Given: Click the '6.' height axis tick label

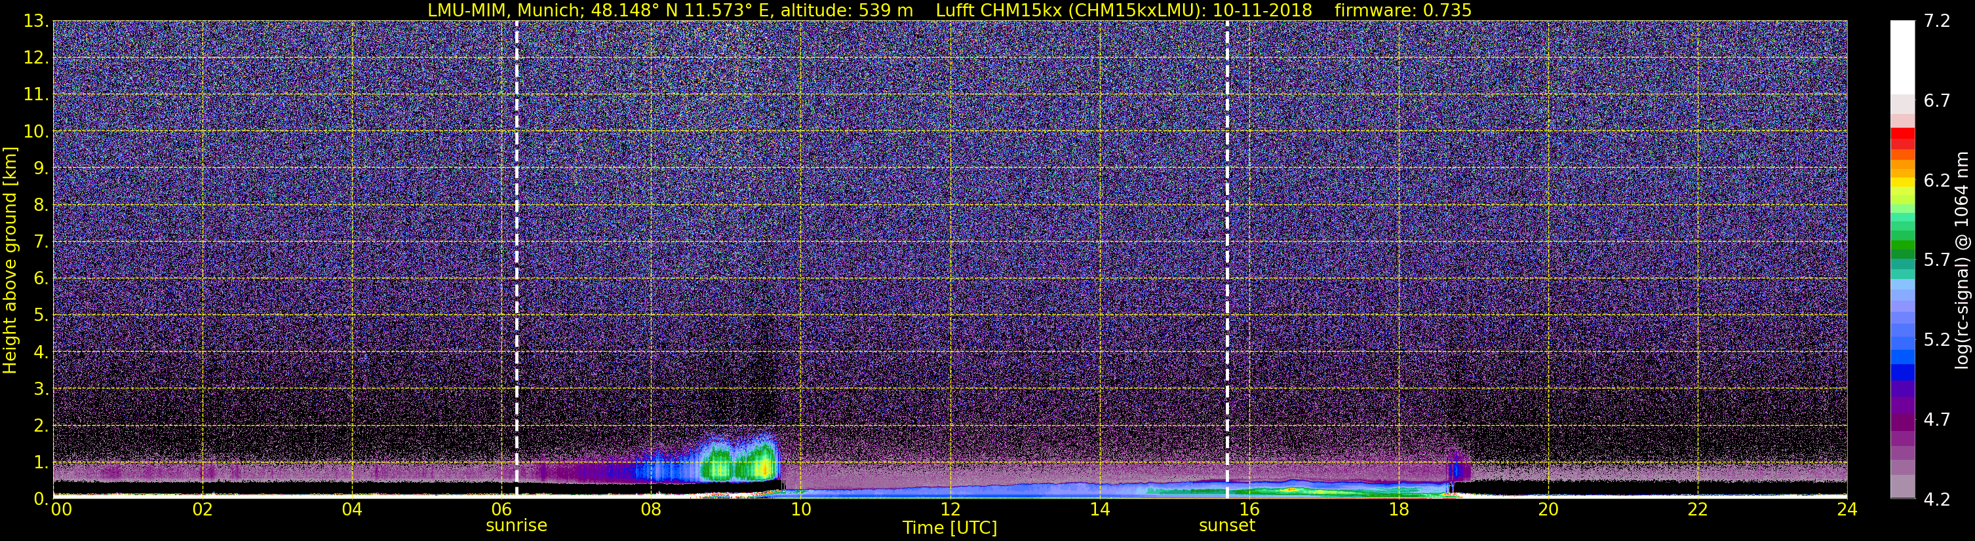Looking at the screenshot, I should (41, 279).
